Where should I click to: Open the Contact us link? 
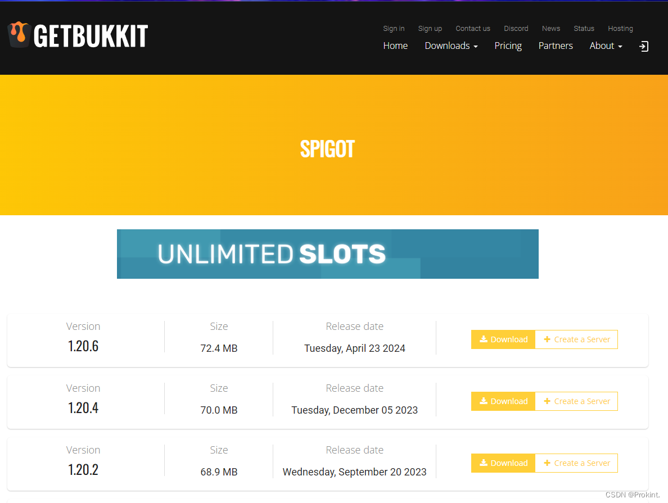click(473, 29)
